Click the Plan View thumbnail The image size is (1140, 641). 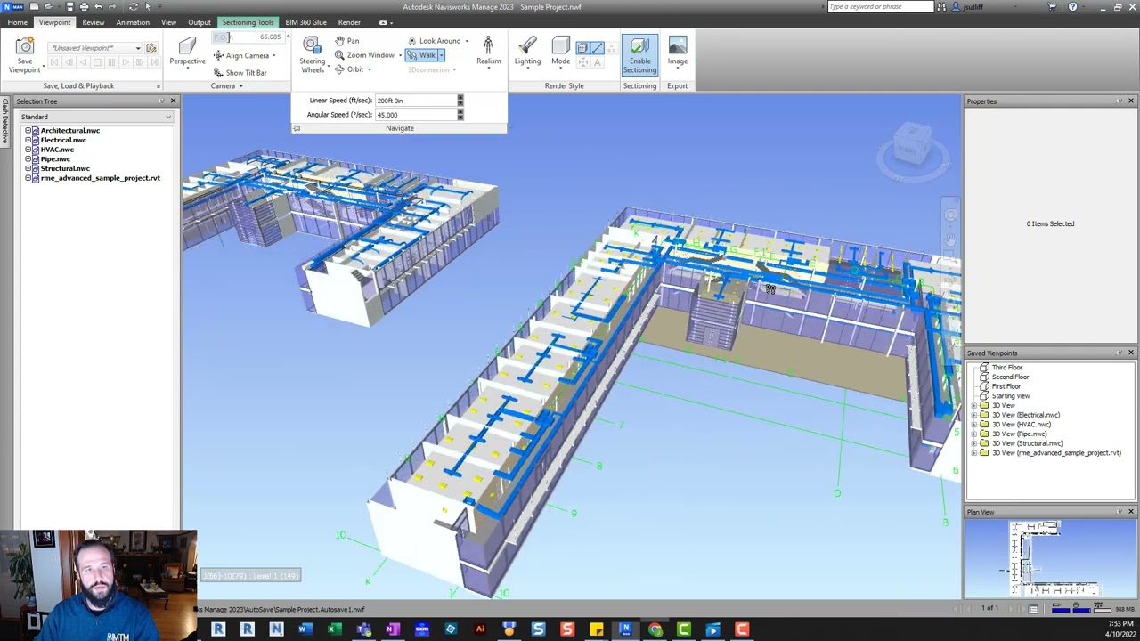[1050, 558]
